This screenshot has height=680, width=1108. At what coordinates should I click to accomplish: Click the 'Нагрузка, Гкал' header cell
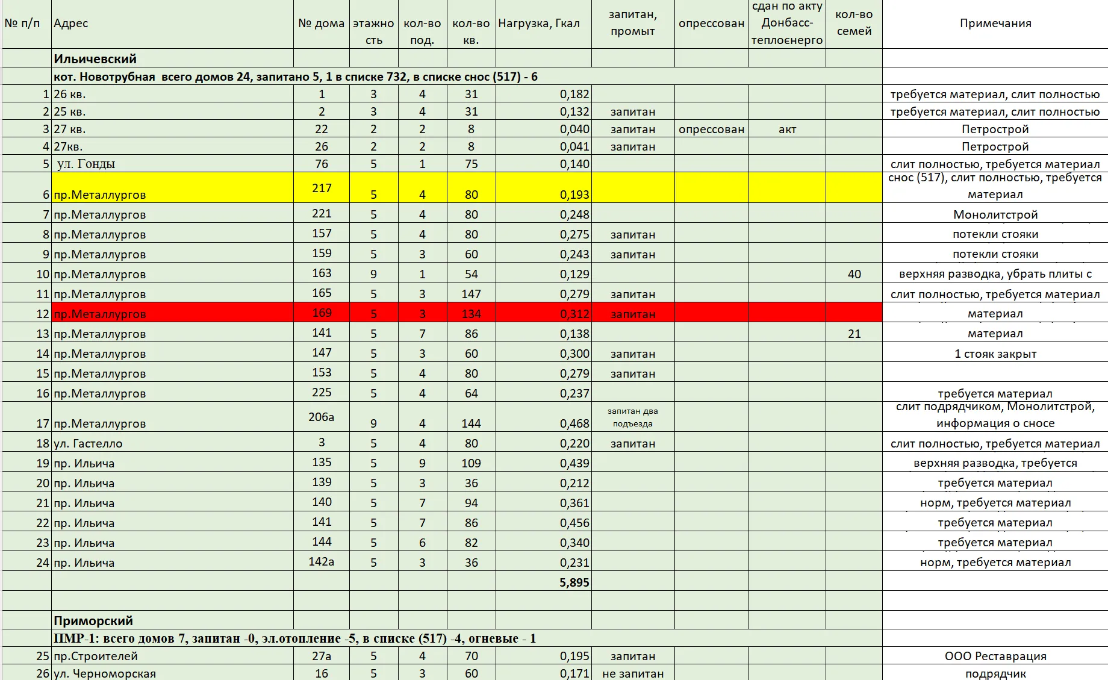(544, 23)
